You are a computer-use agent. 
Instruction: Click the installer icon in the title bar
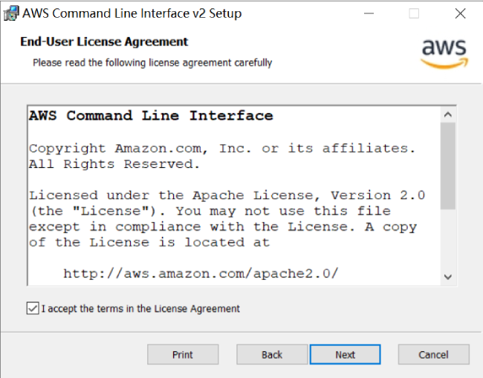[11, 13]
